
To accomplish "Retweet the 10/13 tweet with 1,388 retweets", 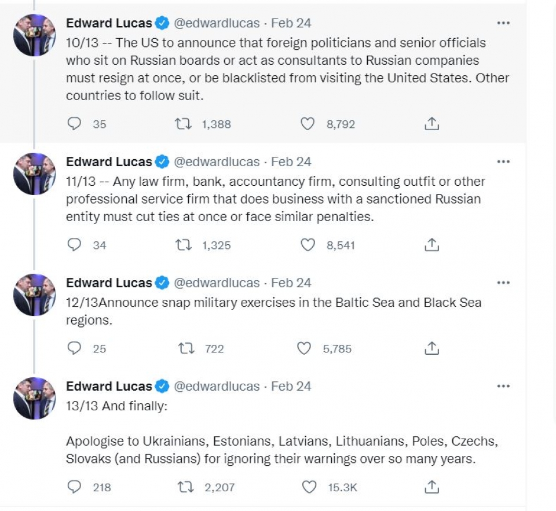I will pos(184,124).
